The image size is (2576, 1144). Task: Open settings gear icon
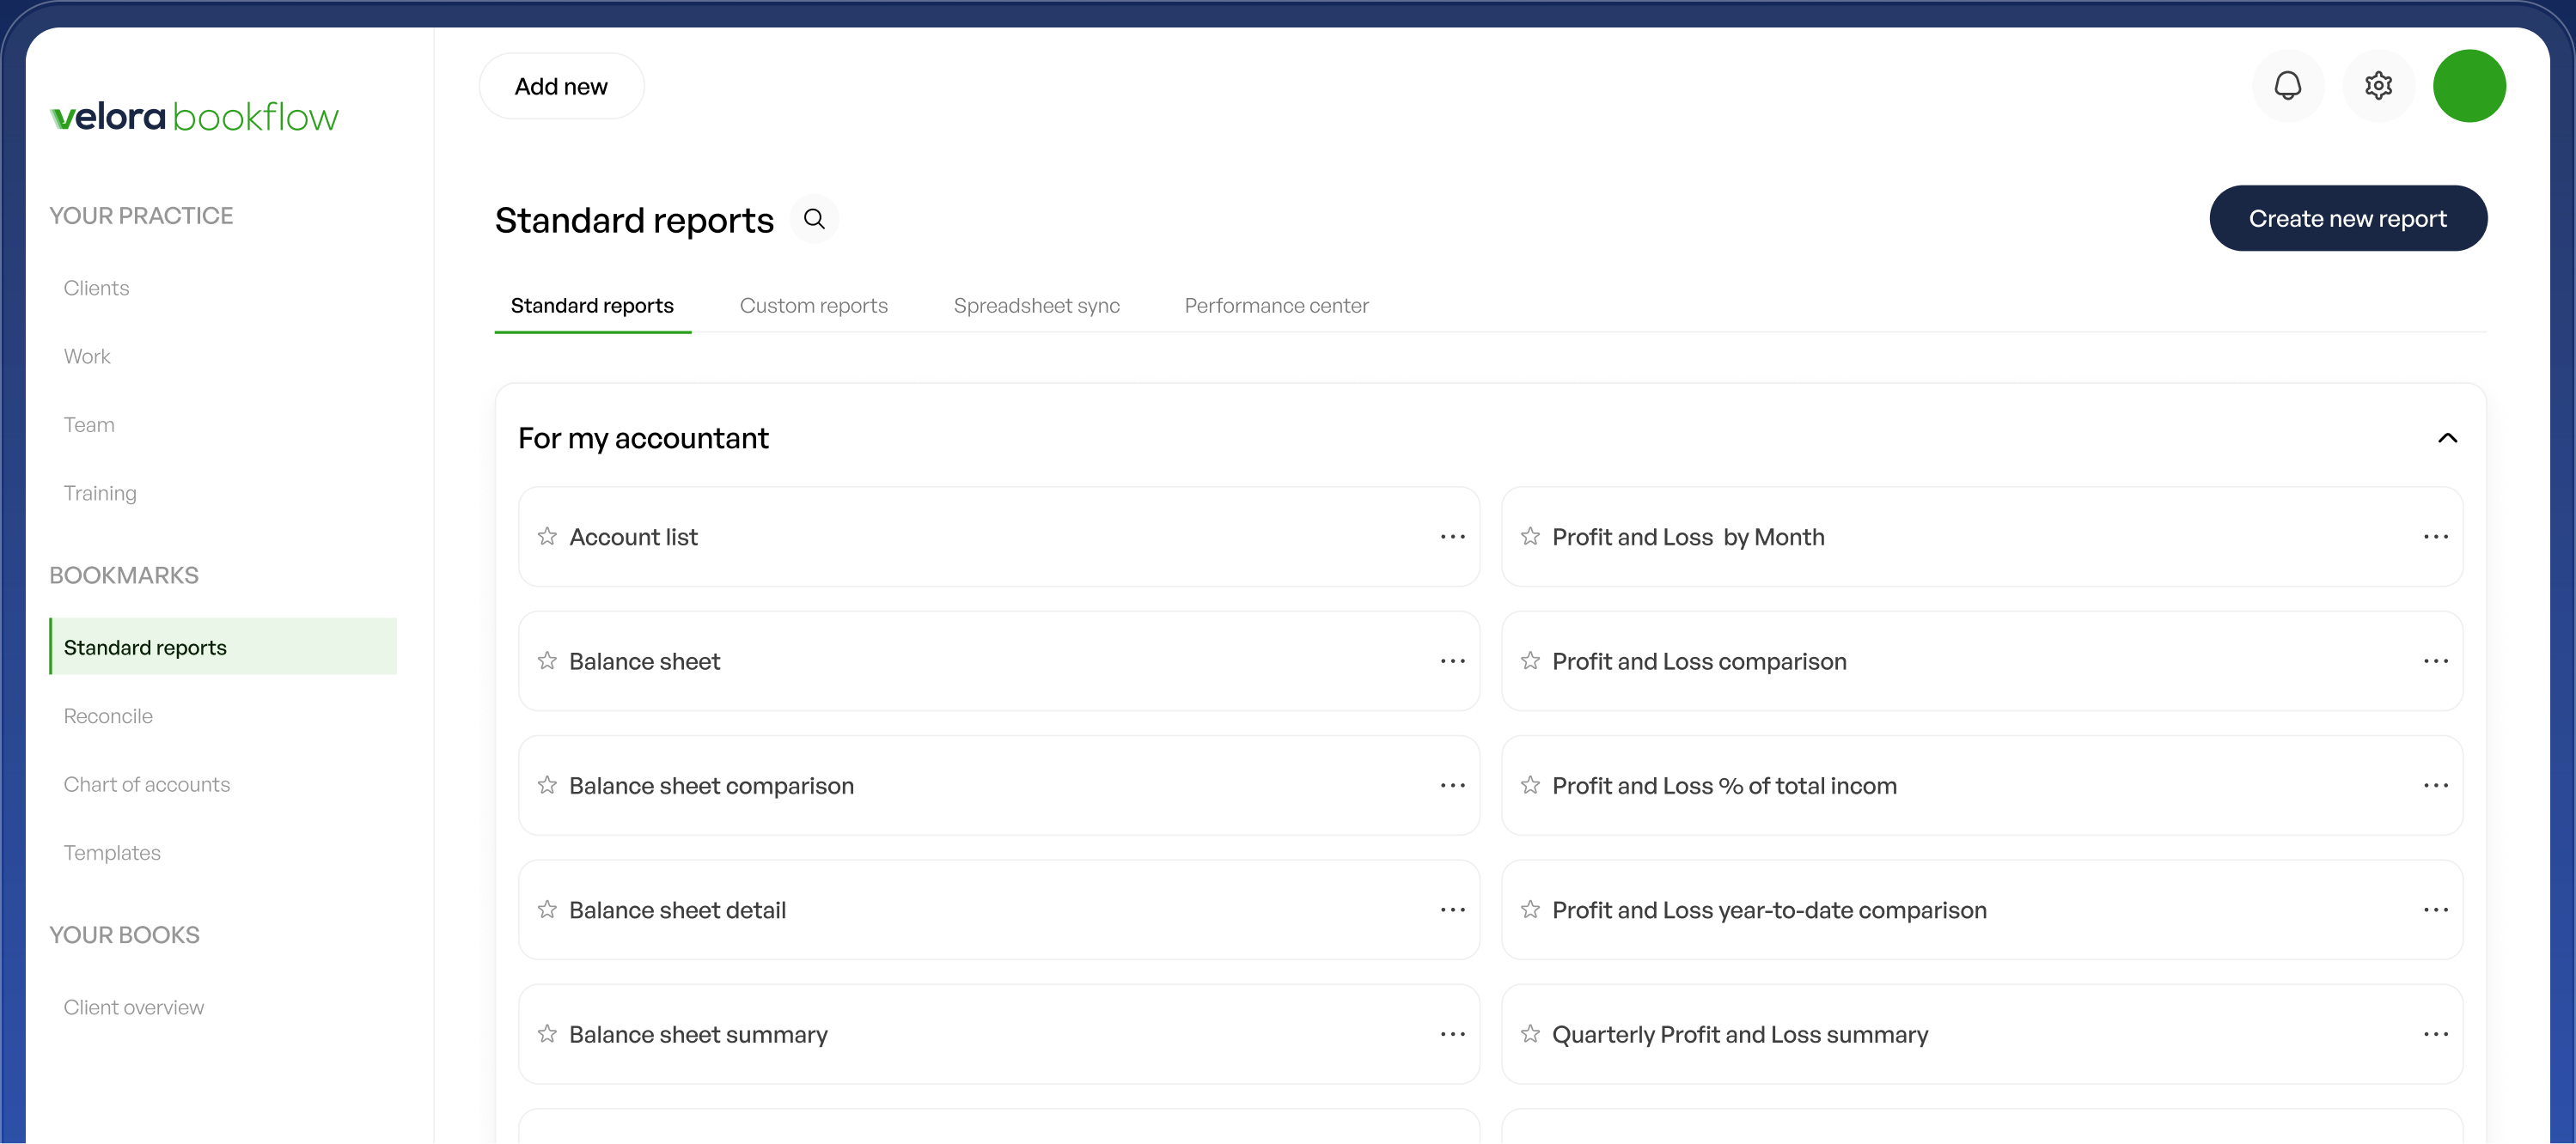coord(2379,86)
